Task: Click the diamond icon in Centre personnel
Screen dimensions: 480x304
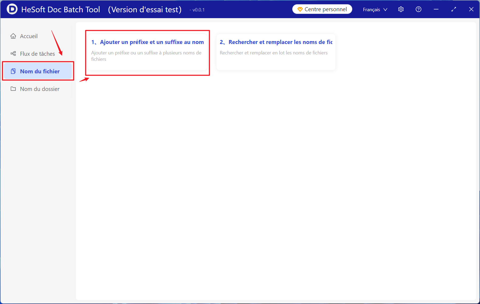Action: (300, 9)
